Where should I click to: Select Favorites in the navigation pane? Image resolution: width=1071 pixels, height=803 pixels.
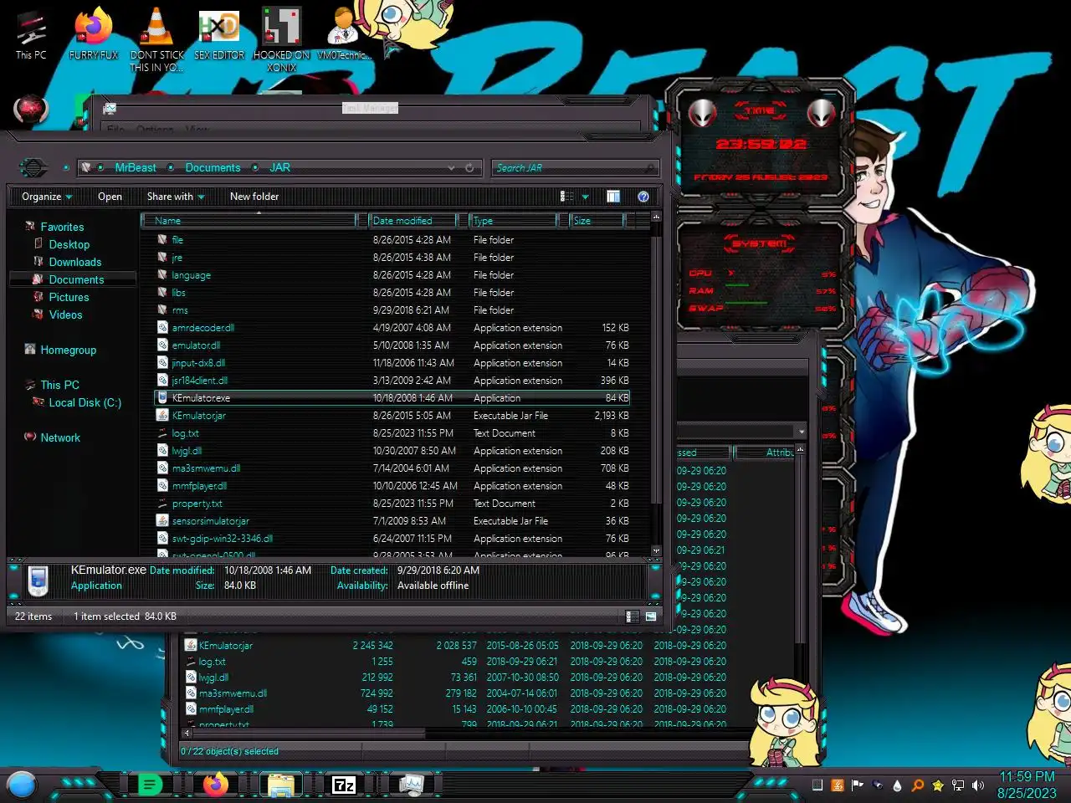(x=62, y=227)
